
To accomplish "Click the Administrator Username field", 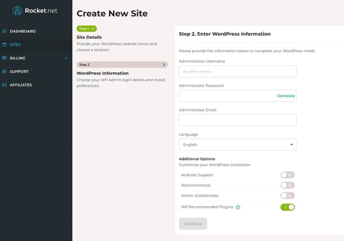I will (238, 72).
